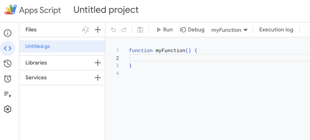Click the Services section label
The width and height of the screenshot is (310, 140).
[x=36, y=78]
